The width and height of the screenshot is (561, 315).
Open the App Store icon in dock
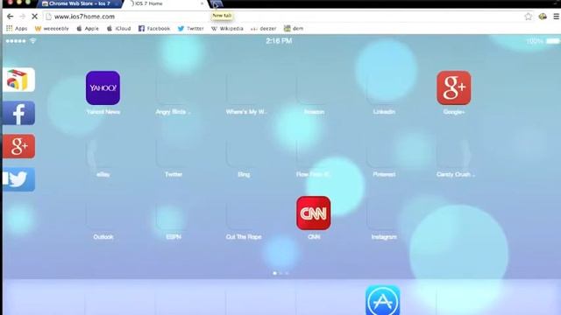click(x=383, y=300)
